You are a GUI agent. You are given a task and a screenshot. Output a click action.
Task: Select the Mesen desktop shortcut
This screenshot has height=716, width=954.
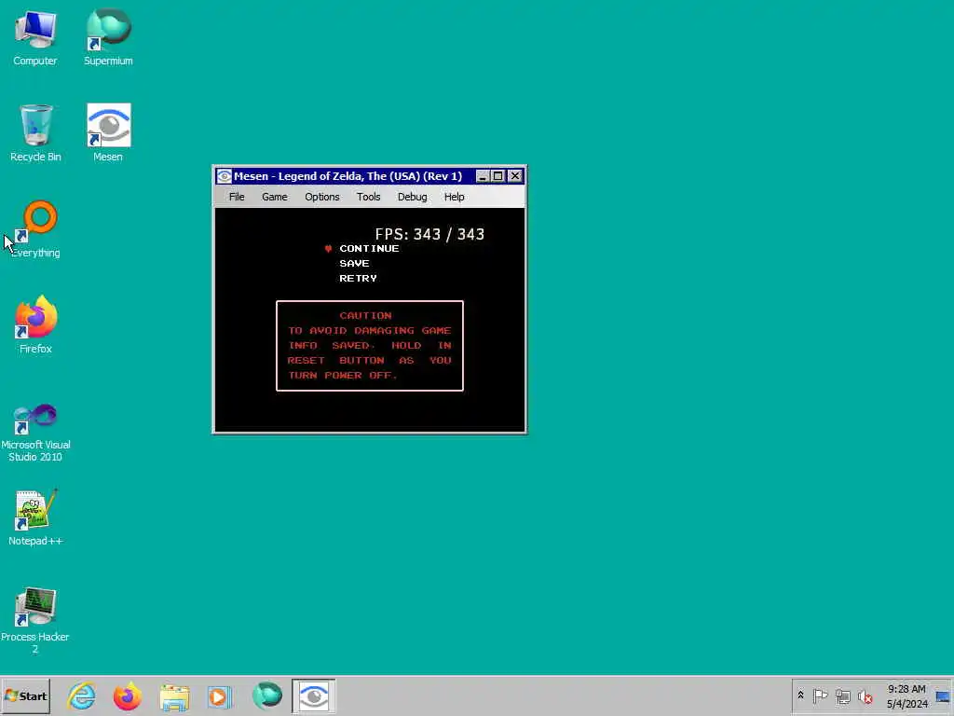tap(108, 132)
